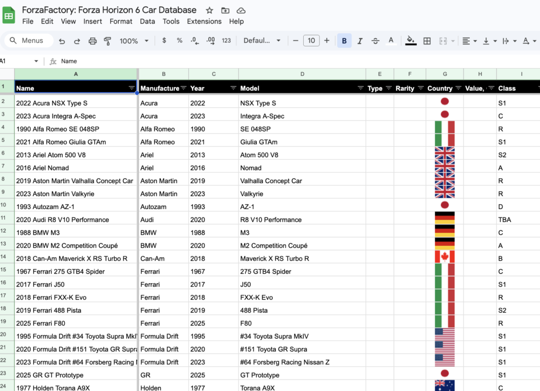
Task: Expand the Default font family dropdown
Action: click(x=263, y=41)
